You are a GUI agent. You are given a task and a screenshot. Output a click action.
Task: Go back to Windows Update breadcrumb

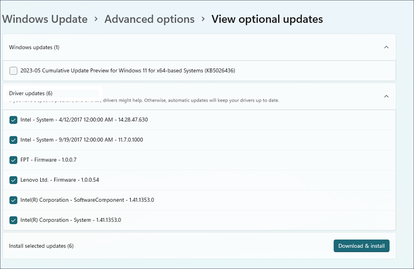coord(46,19)
